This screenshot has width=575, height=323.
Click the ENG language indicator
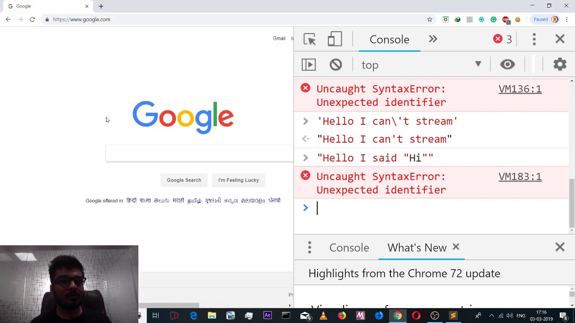point(521,315)
